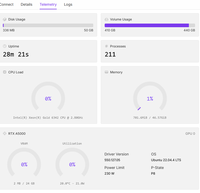The image size is (200, 193).
Task: Click the OS label
Action: tap(154, 154)
